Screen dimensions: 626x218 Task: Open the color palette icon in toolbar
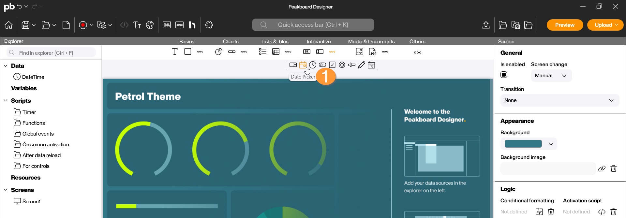click(x=150, y=25)
